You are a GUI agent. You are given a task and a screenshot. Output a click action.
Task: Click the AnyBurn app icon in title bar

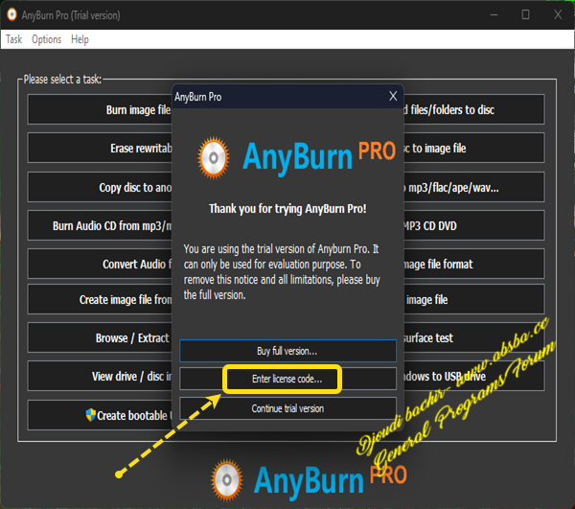click(x=11, y=14)
